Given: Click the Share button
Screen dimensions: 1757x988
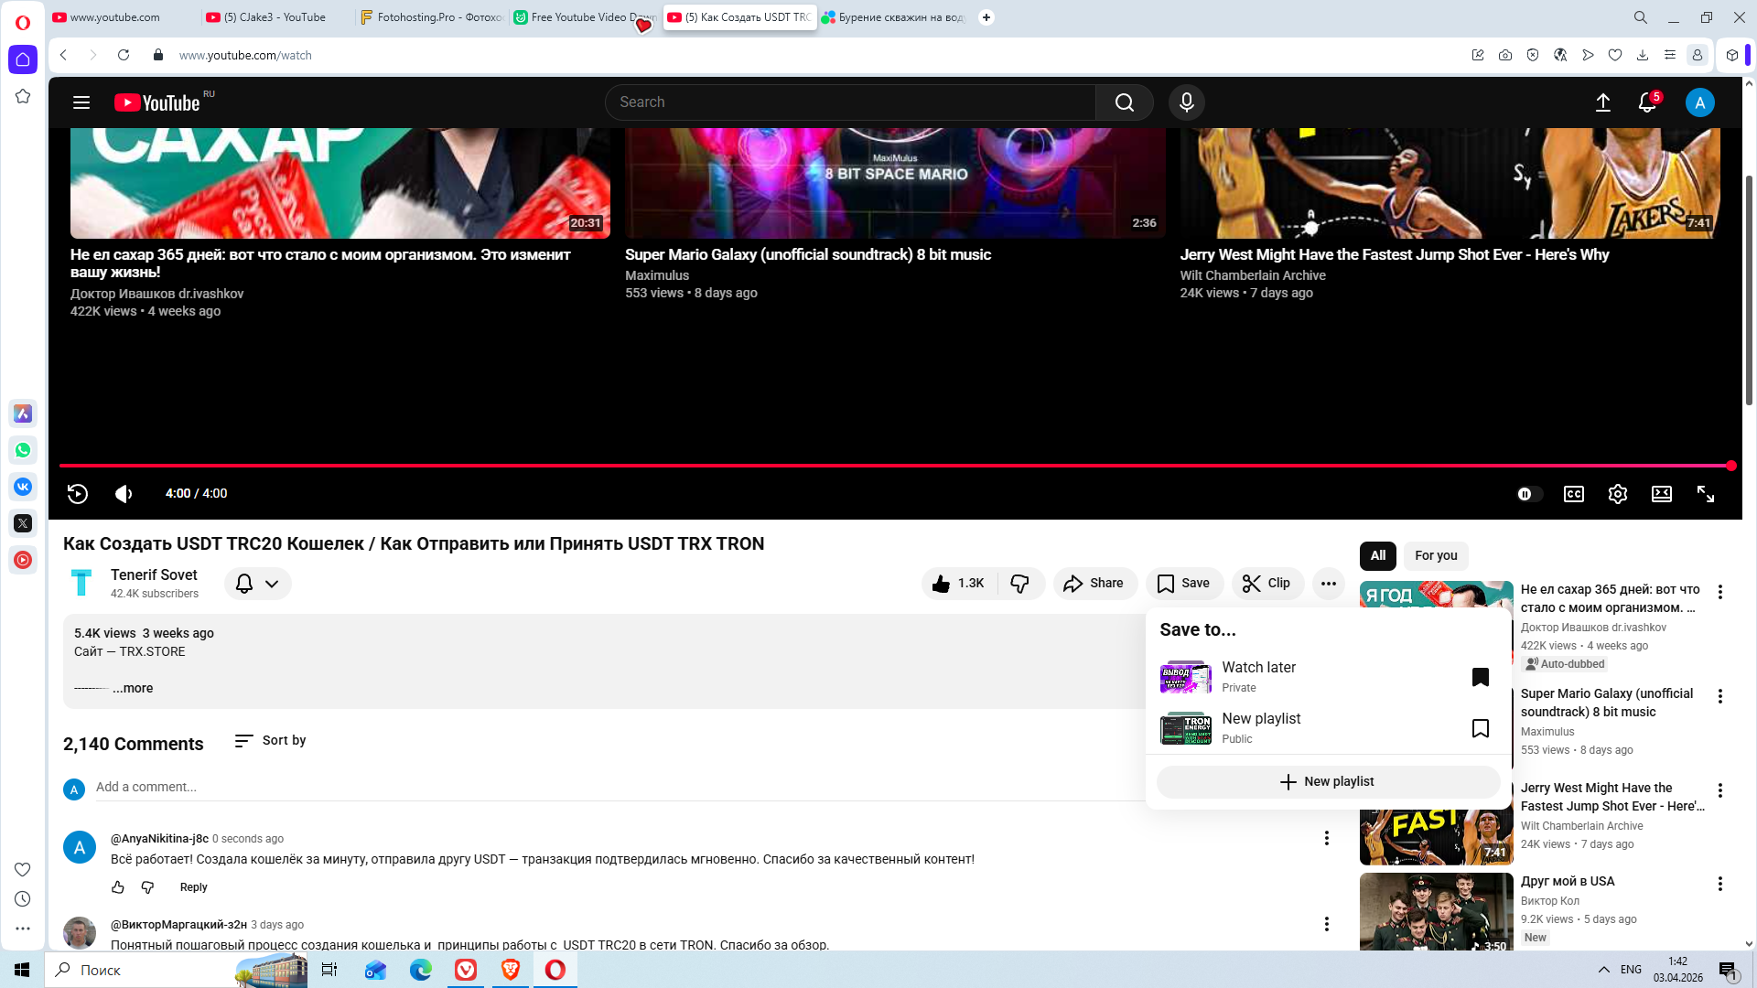Looking at the screenshot, I should [1094, 584].
